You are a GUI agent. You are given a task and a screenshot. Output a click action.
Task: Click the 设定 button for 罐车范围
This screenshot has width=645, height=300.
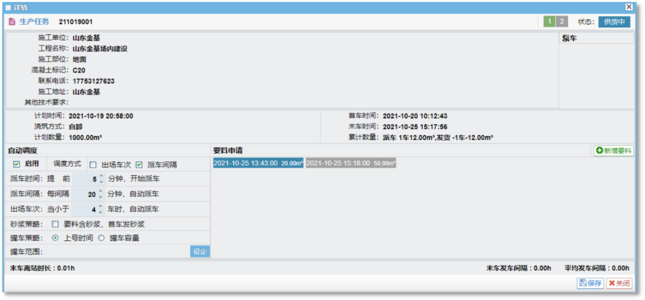click(x=200, y=252)
